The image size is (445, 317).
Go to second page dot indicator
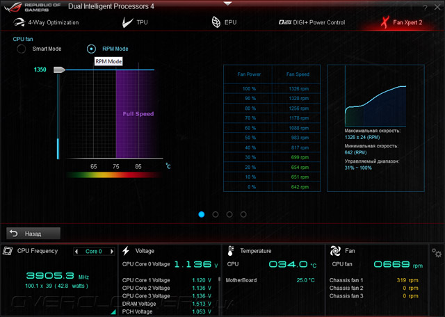216,215
